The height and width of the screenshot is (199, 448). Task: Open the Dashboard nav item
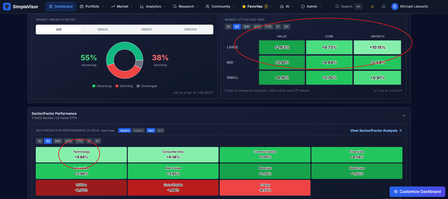click(x=61, y=6)
